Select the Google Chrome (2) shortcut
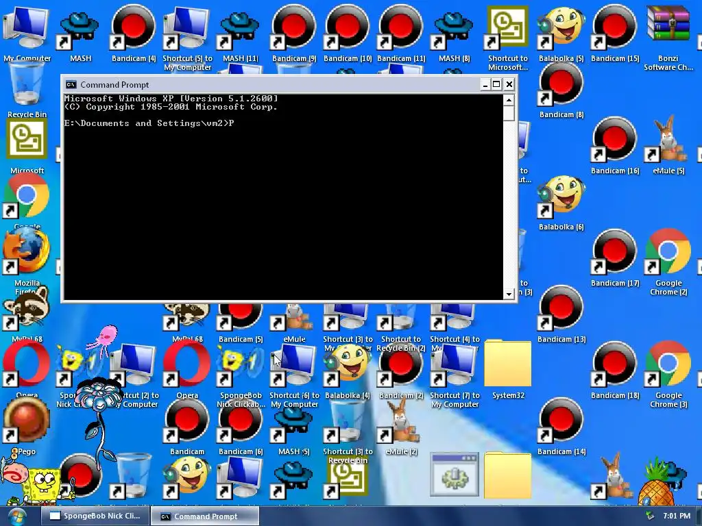The width and height of the screenshot is (702, 526). point(668,253)
